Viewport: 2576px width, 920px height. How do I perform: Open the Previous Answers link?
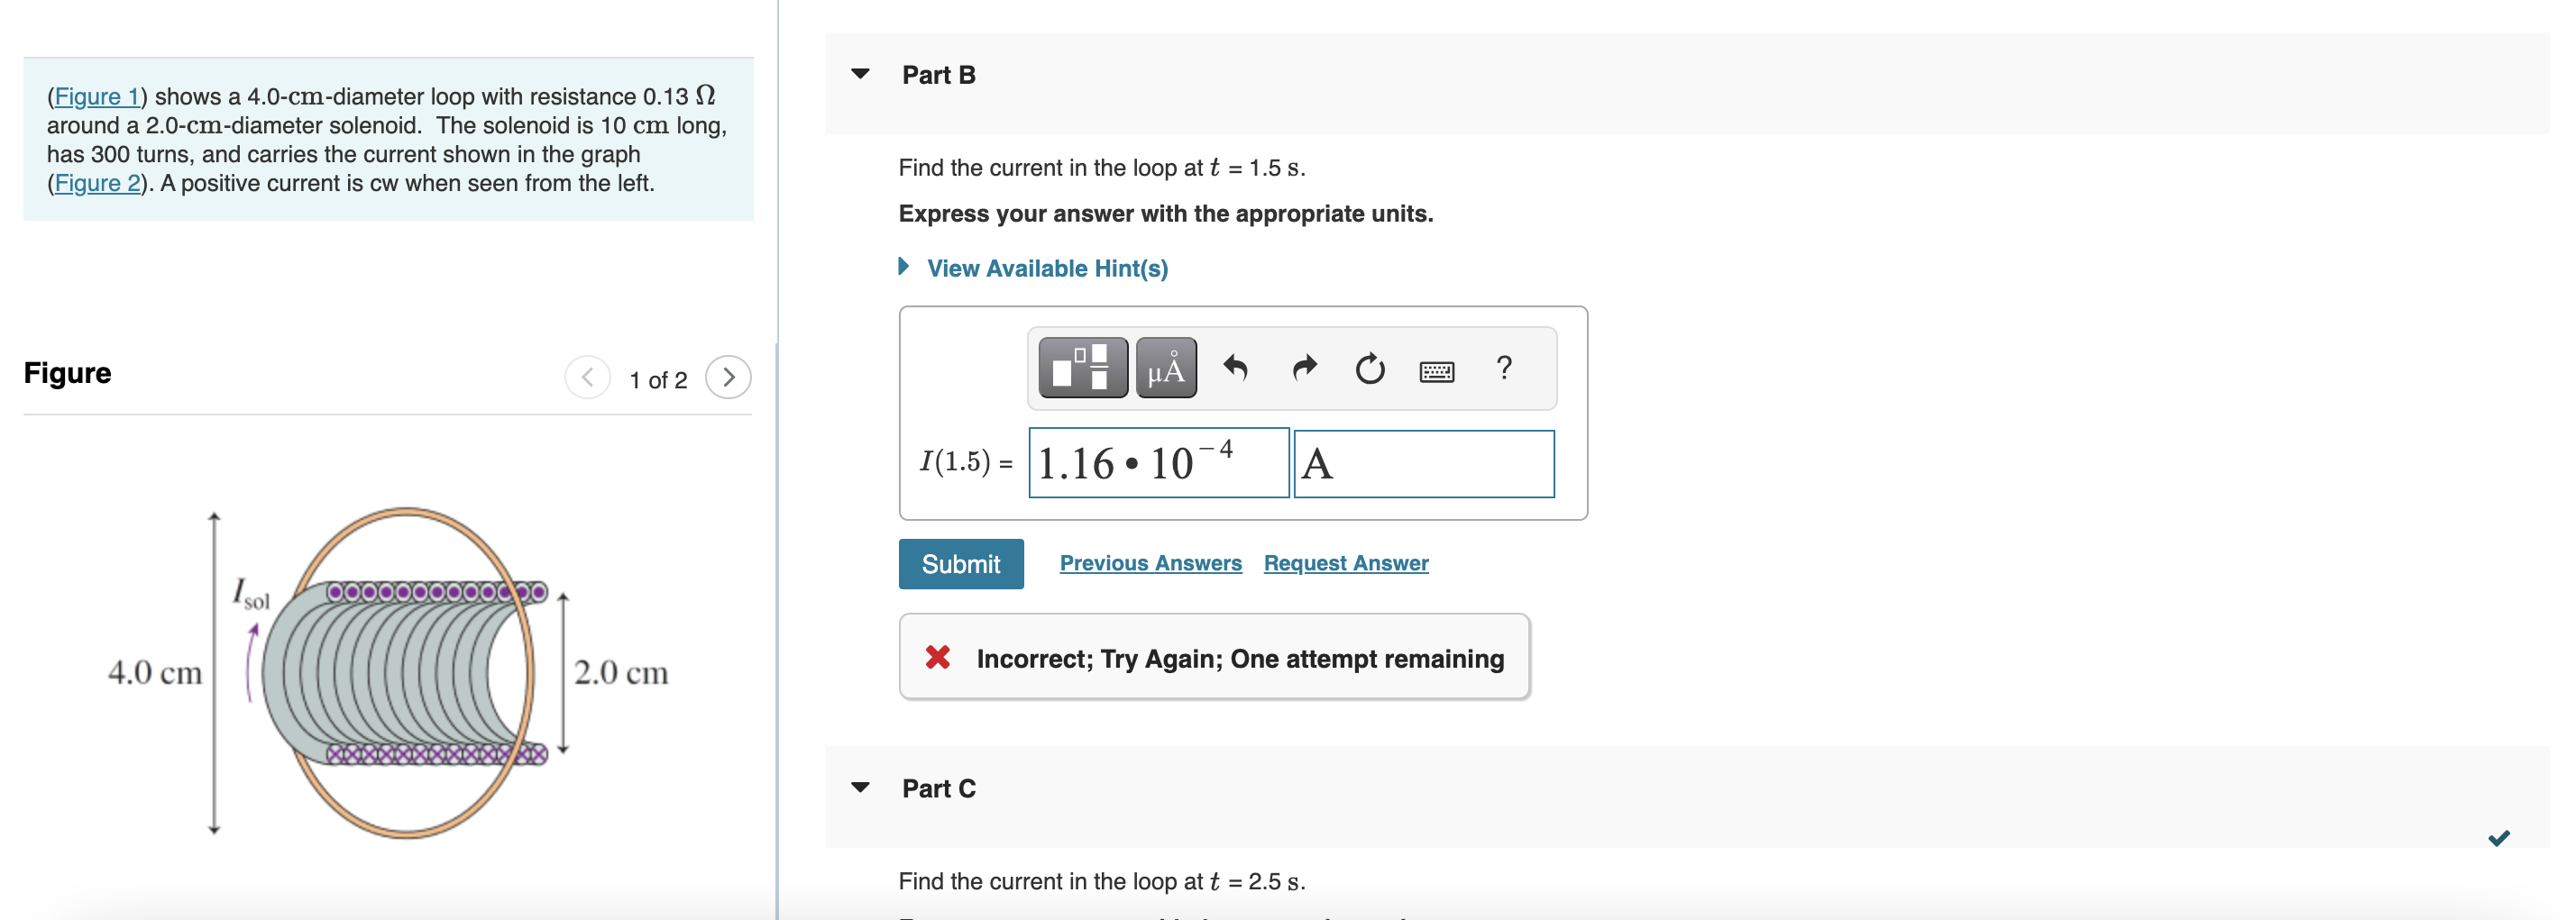coord(1151,562)
